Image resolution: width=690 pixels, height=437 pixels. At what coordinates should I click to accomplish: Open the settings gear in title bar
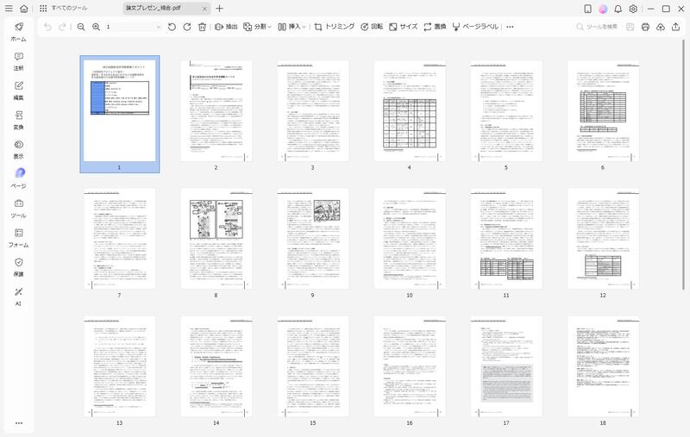633,9
